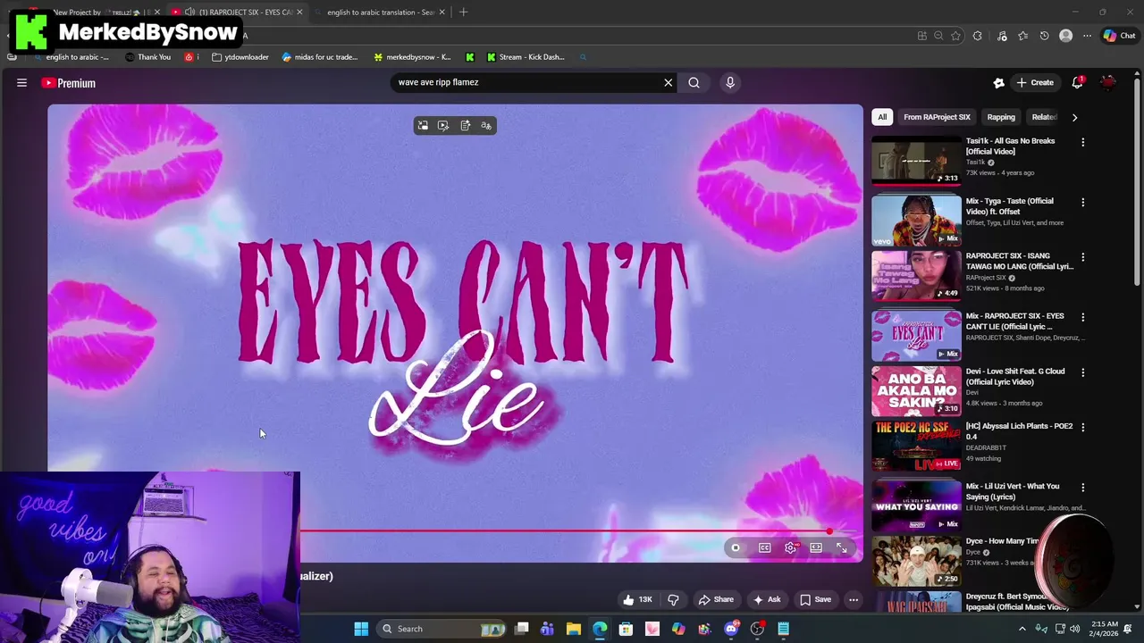Open a new browser tab
Image resolution: width=1144 pixels, height=643 pixels.
[x=463, y=13]
